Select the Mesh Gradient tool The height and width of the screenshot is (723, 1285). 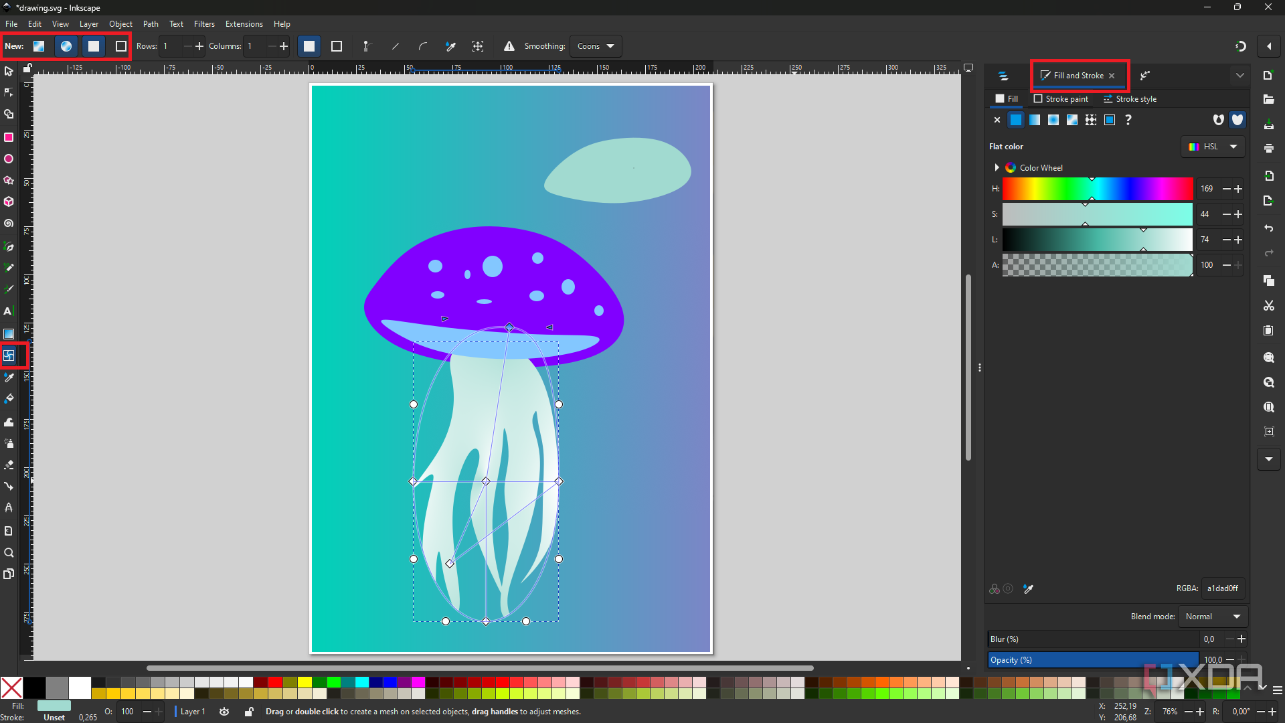click(x=9, y=355)
